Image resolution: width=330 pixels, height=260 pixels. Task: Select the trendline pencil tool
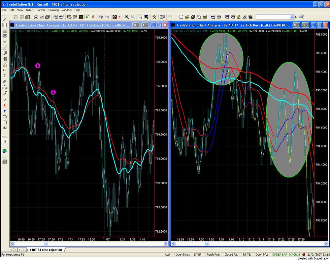(x=5, y=93)
